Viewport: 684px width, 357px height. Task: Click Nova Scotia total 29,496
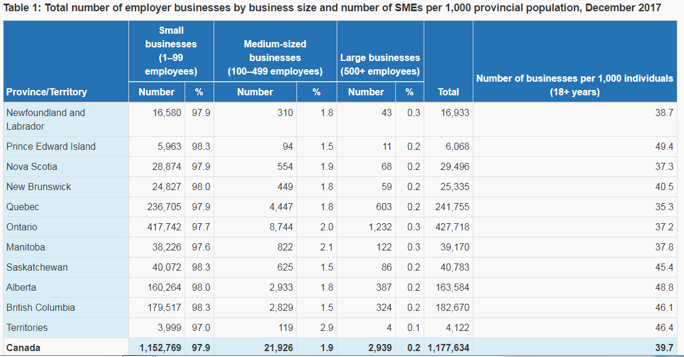pyautogui.click(x=454, y=167)
